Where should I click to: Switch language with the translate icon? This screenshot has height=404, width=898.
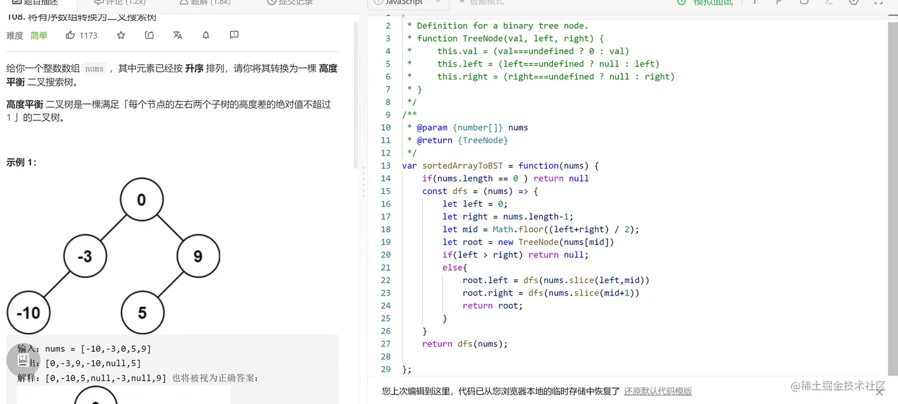178,36
